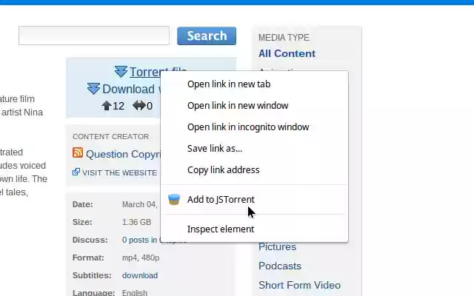Open Short Form Video media type

[x=299, y=285]
